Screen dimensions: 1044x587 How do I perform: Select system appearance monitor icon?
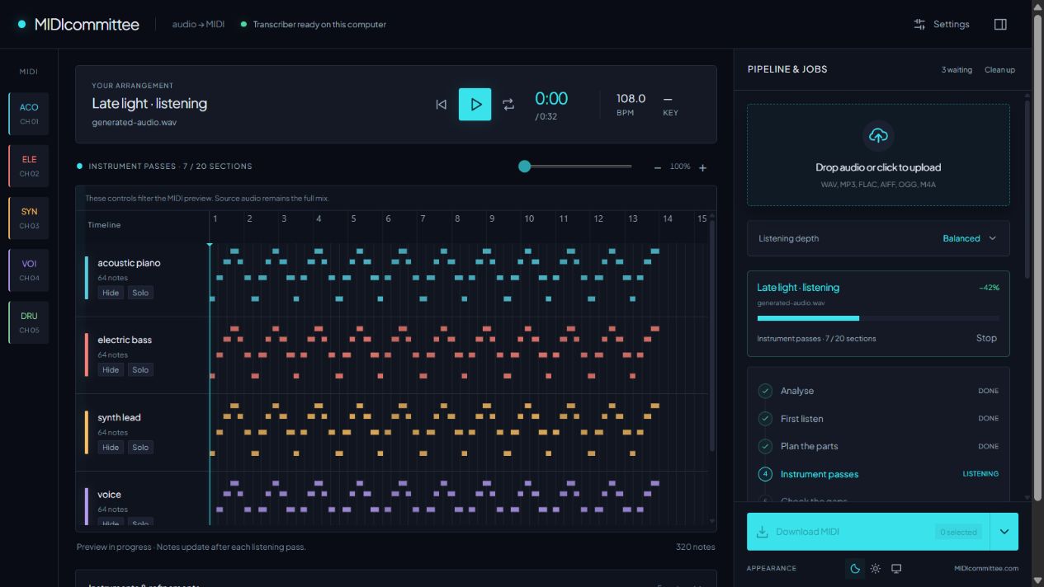896,568
